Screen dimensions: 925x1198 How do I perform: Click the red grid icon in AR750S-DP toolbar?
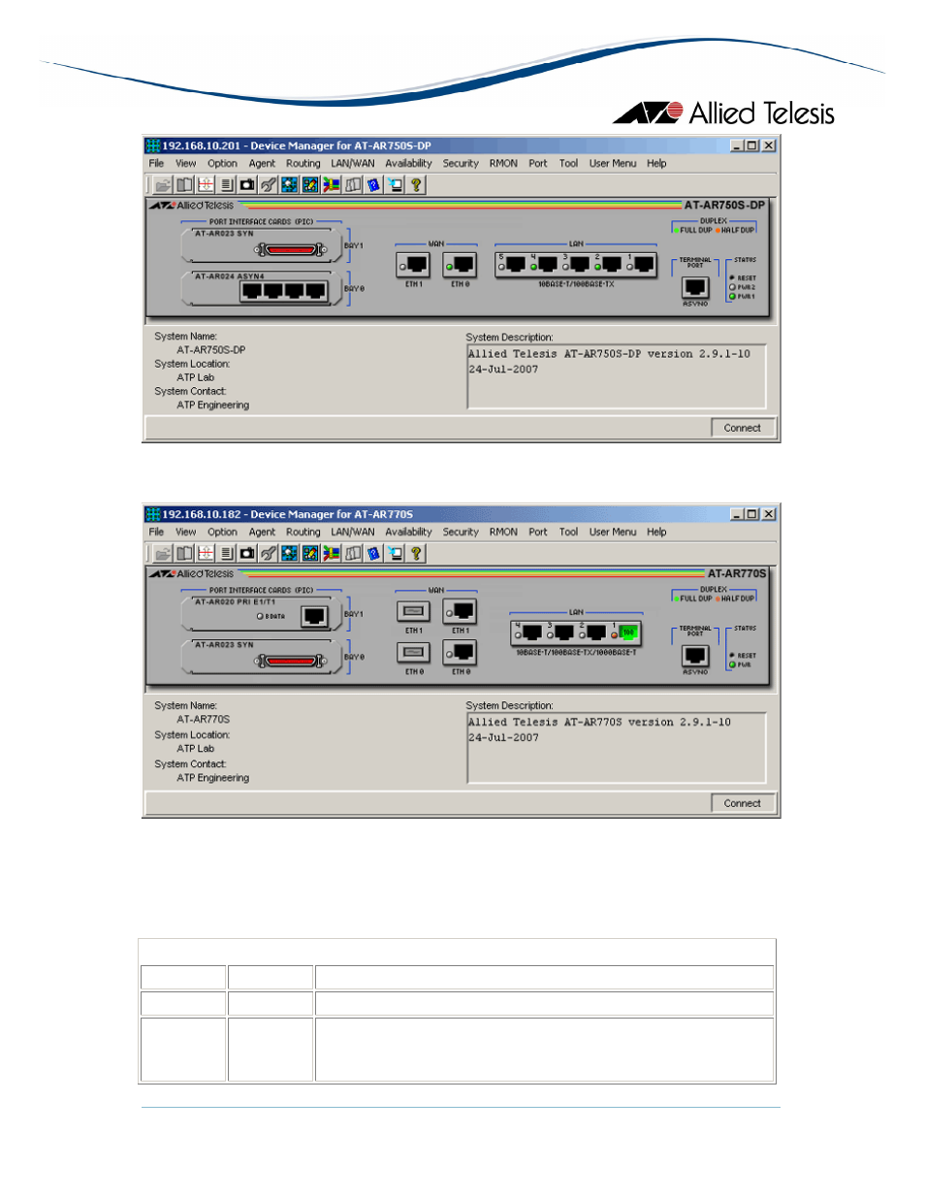point(206,184)
